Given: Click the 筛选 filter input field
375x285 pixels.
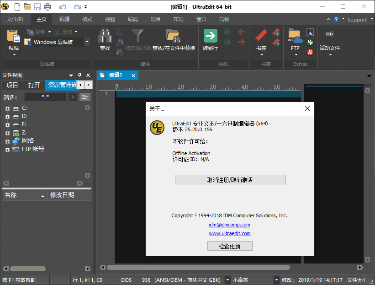Looking at the screenshot, I should pos(45,97).
